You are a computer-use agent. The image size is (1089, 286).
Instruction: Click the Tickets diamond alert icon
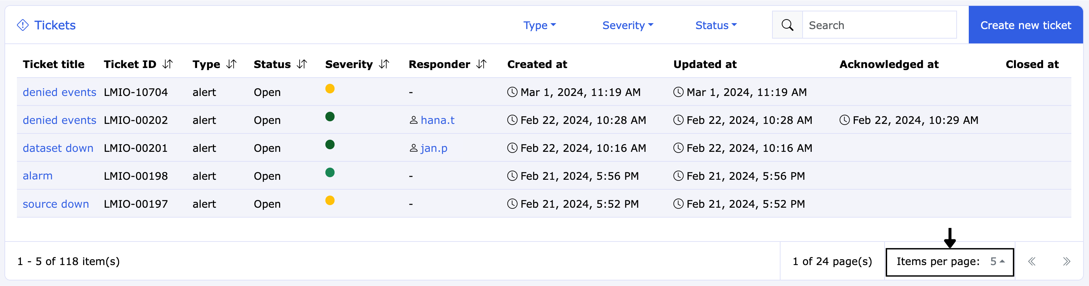(x=23, y=25)
